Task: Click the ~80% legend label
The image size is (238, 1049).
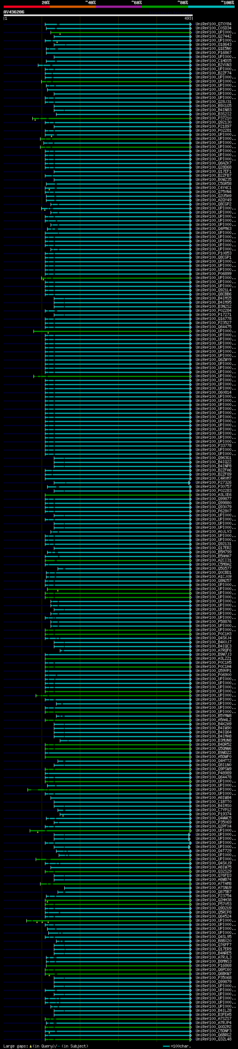Action: (x=183, y=3)
